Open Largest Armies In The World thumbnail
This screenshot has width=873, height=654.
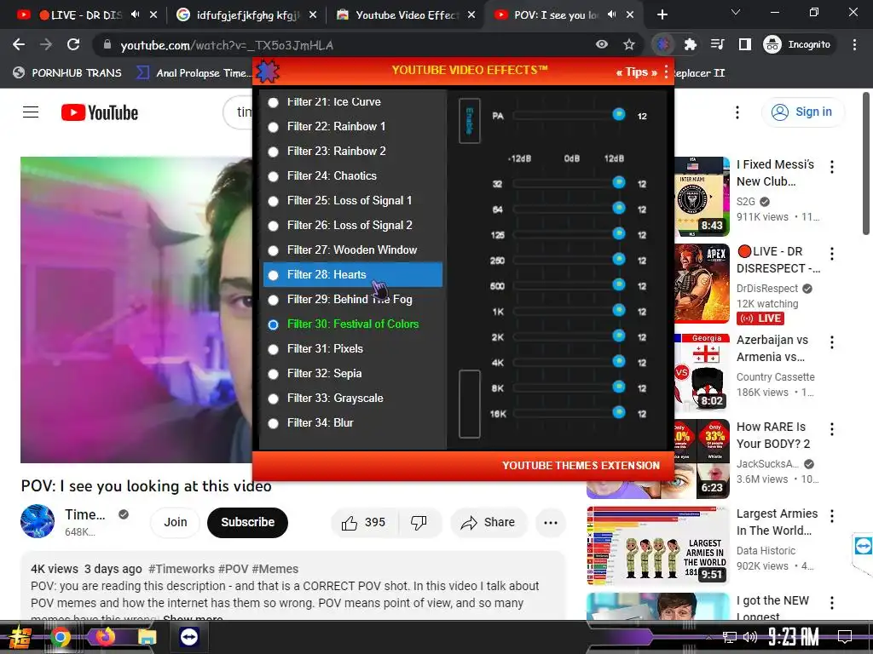658,546
